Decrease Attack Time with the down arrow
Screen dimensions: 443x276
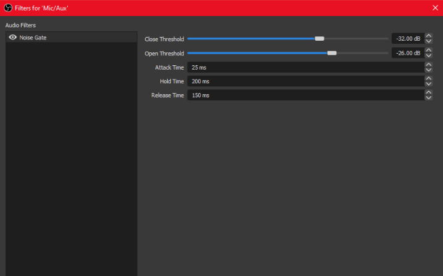[x=428, y=70]
